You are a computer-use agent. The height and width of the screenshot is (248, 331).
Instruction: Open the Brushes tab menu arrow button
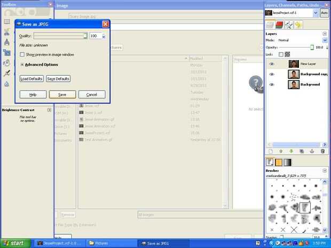point(325,170)
